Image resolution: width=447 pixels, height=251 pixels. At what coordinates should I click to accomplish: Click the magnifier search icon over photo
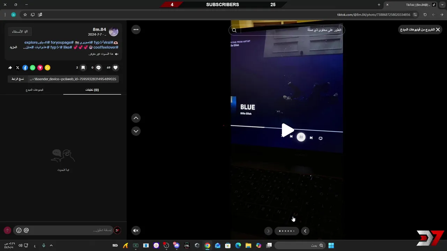coord(234,30)
